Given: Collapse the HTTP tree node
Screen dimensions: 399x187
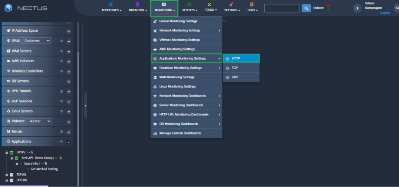Looking at the screenshot, I should pyautogui.click(x=7, y=153).
